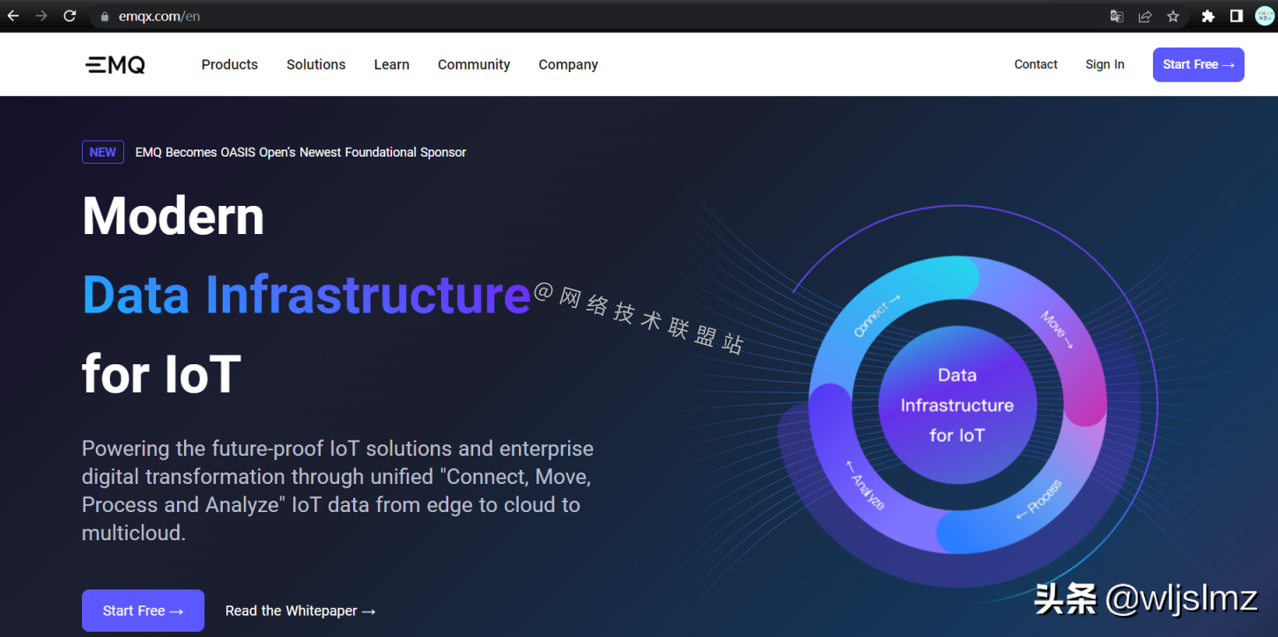The image size is (1278, 637).
Task: Click the Connect segment of the ring
Action: 876,315
